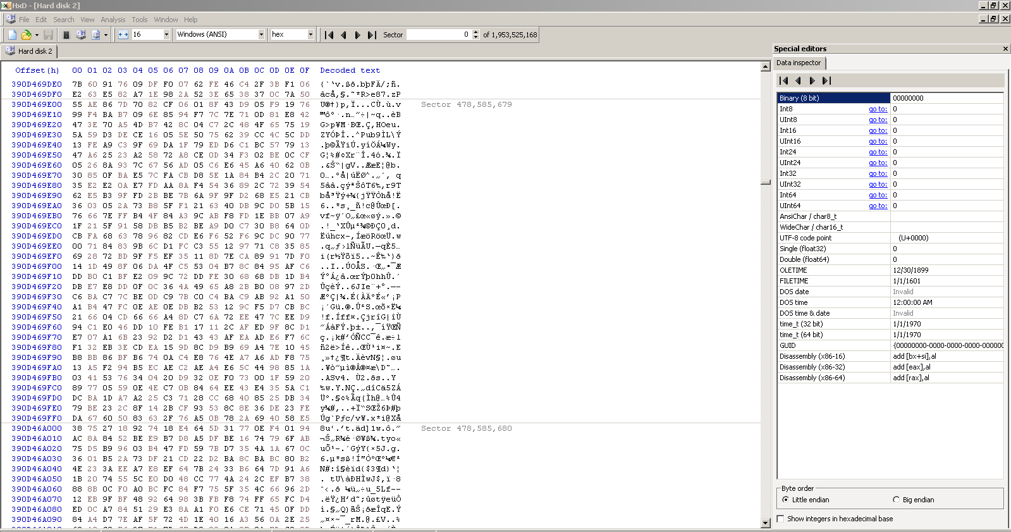Open the Analysis menu
1011x532 pixels.
tap(113, 20)
